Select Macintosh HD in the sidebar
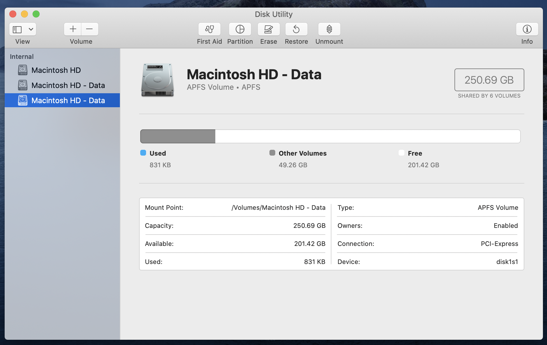Image resolution: width=547 pixels, height=345 pixels. coord(62,70)
